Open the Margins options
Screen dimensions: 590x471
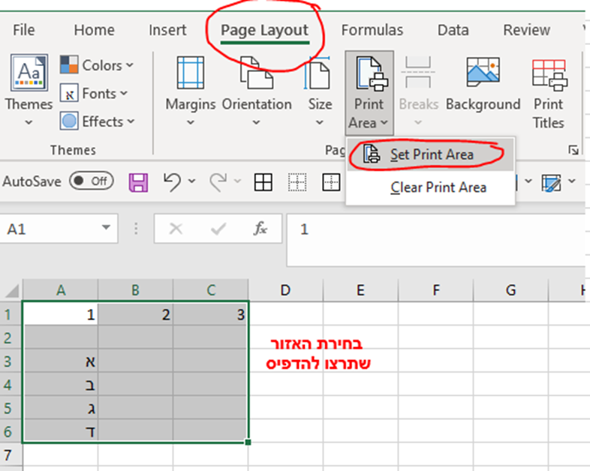coord(191,91)
